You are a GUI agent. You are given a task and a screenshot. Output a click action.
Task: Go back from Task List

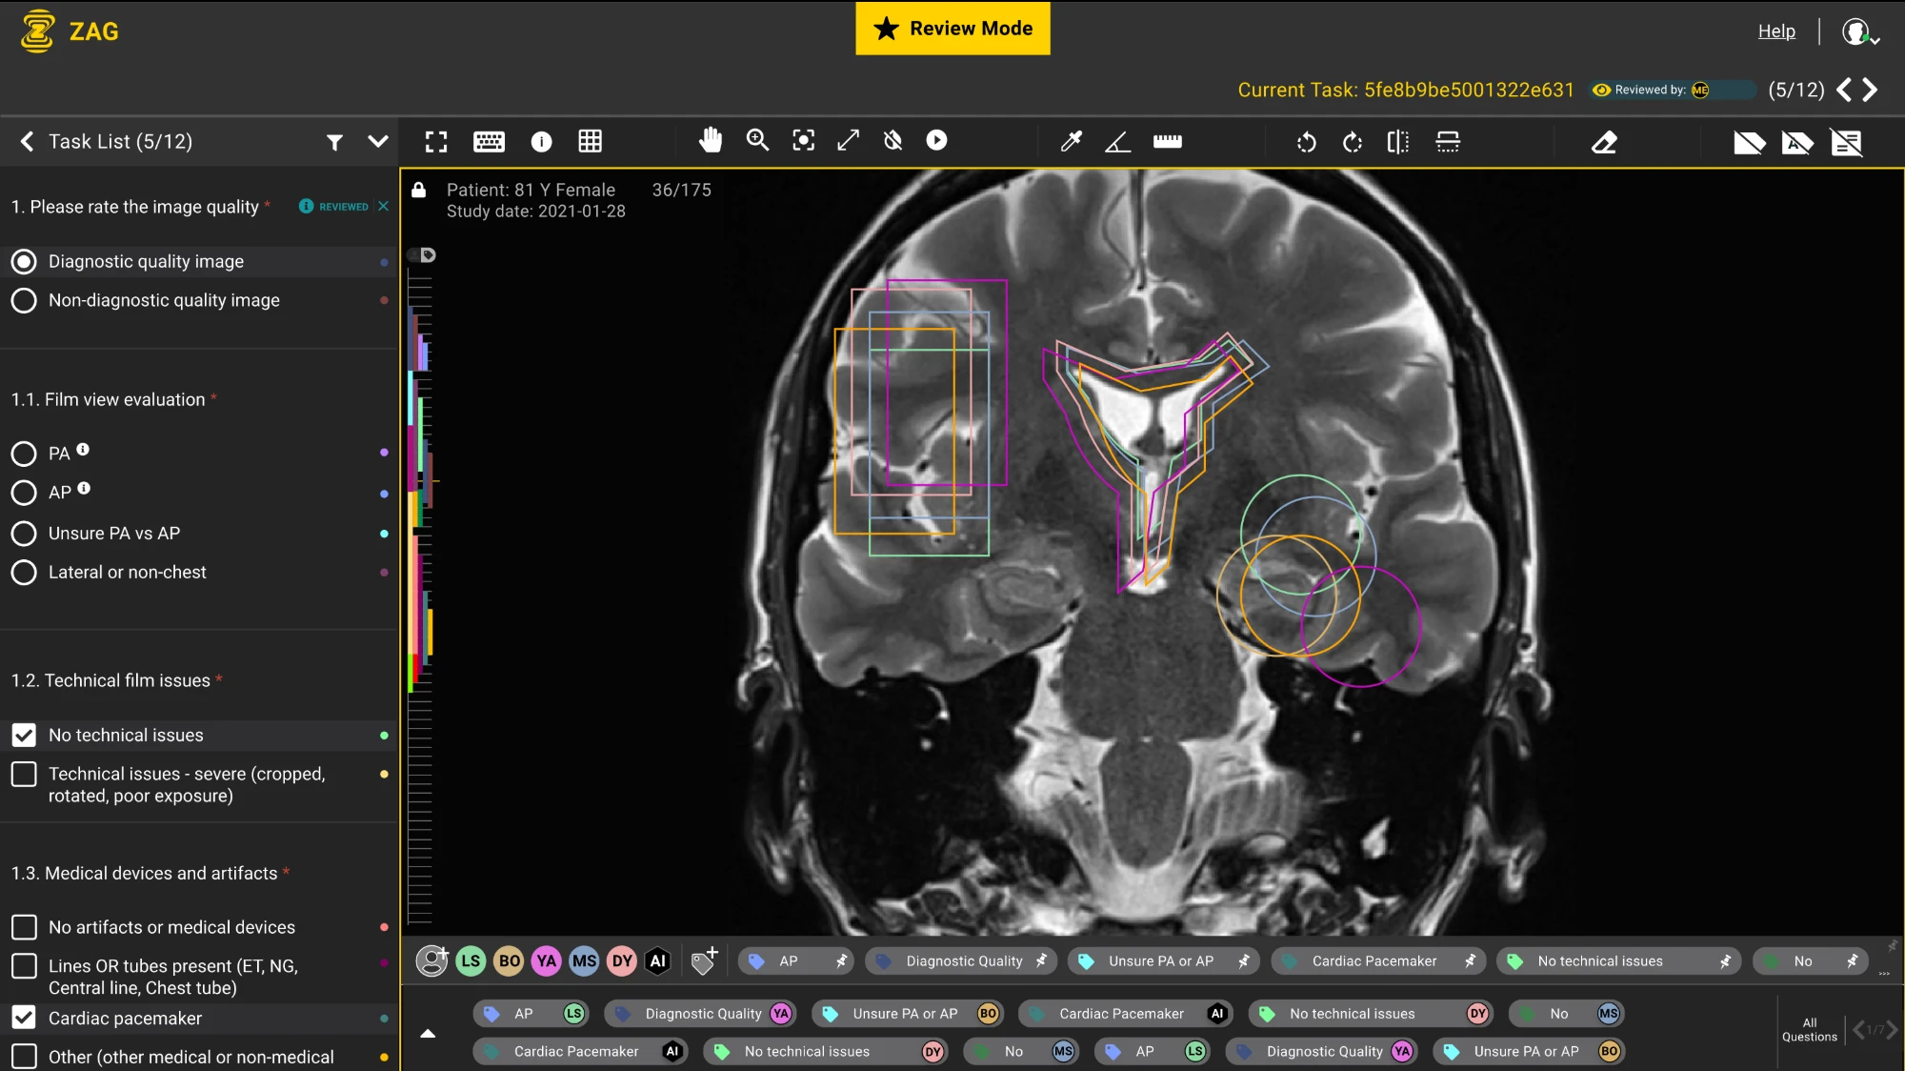(x=27, y=142)
